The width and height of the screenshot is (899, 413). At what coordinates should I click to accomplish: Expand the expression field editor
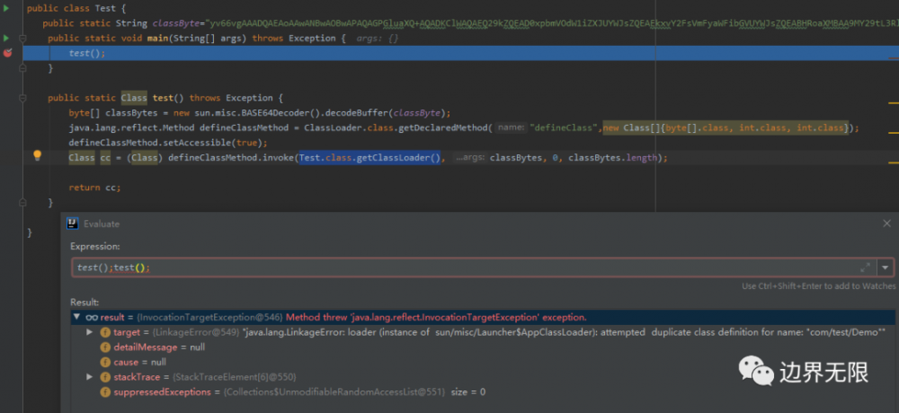click(865, 268)
